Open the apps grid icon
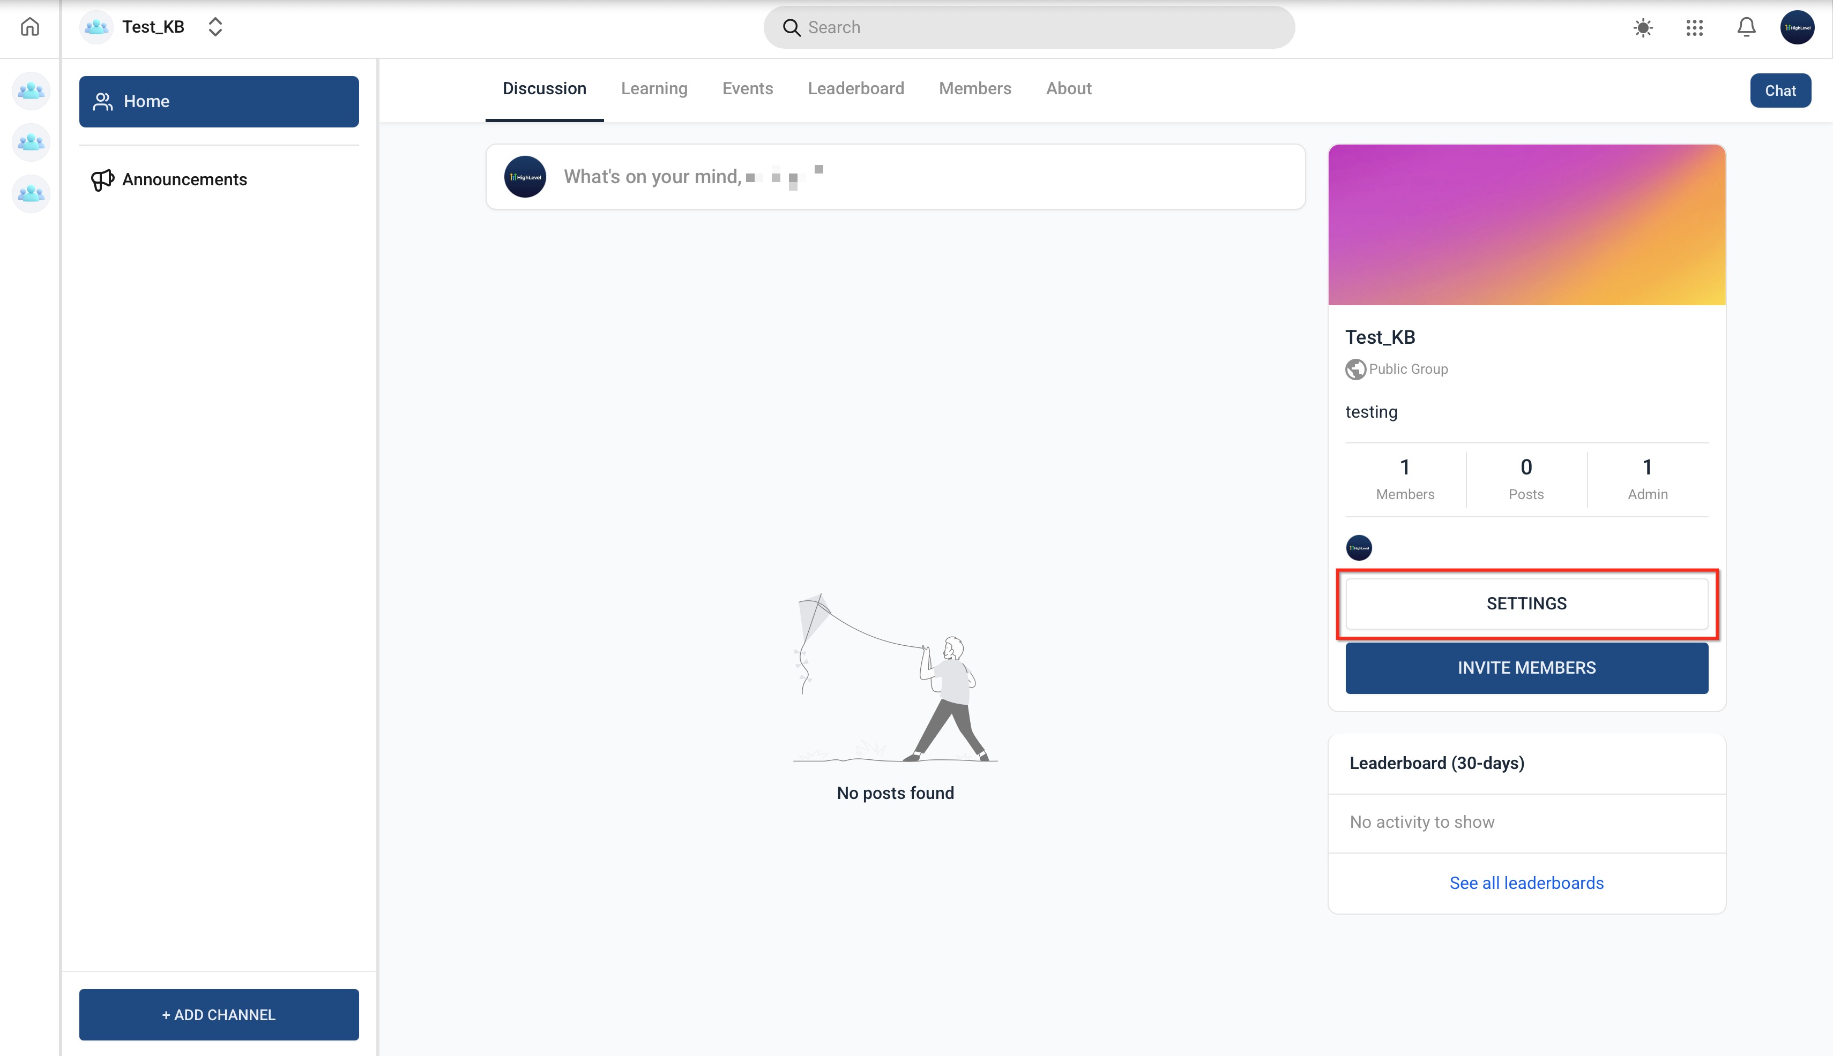 tap(1694, 27)
